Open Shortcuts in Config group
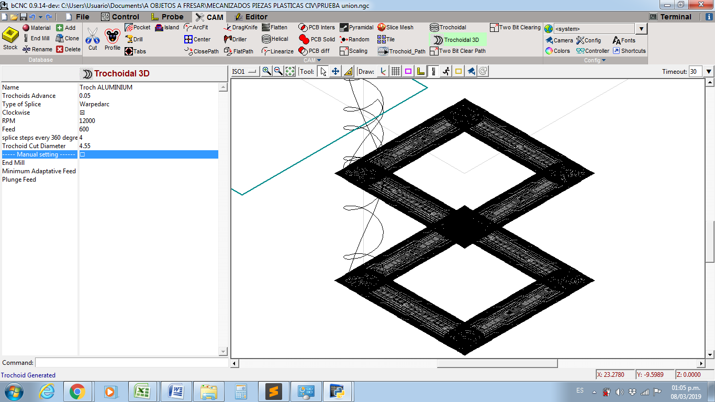 pos(630,51)
